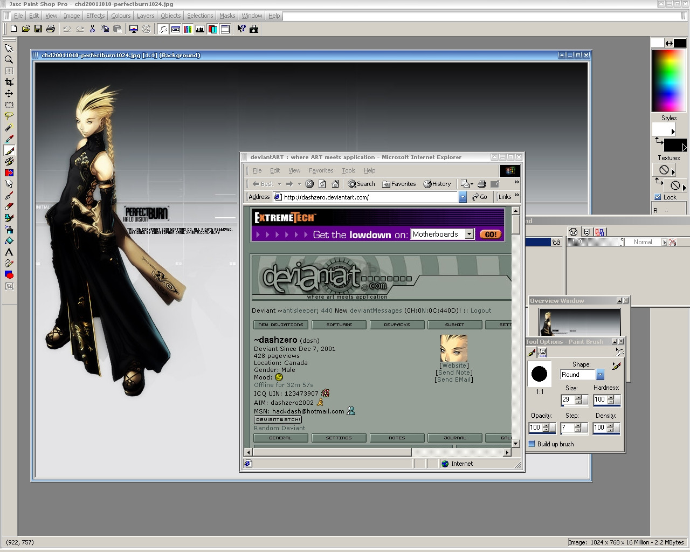
Task: Open Favorites menu in Internet Explorer
Action: coord(321,170)
